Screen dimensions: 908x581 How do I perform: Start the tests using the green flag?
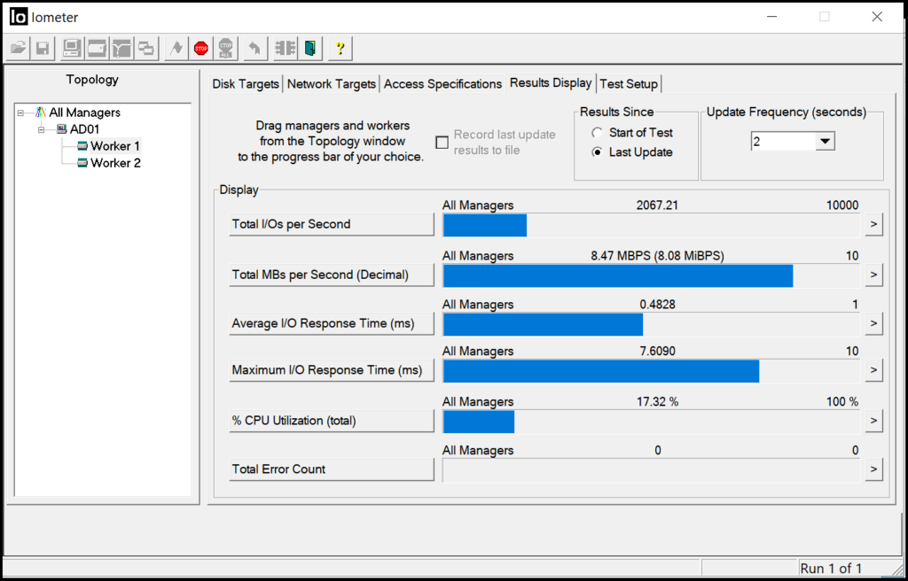tap(176, 48)
